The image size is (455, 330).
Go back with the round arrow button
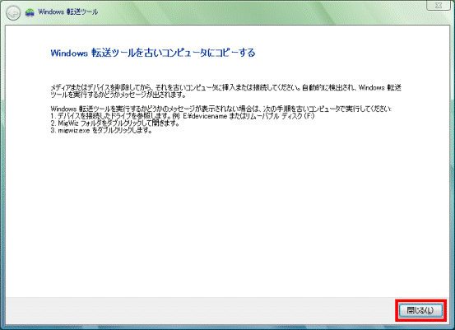click(13, 13)
